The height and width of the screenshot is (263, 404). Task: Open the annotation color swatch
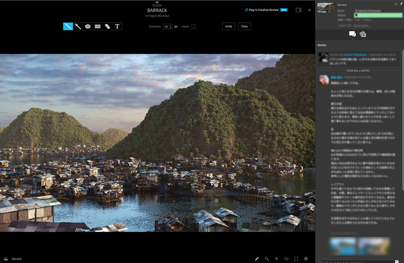click(x=193, y=26)
